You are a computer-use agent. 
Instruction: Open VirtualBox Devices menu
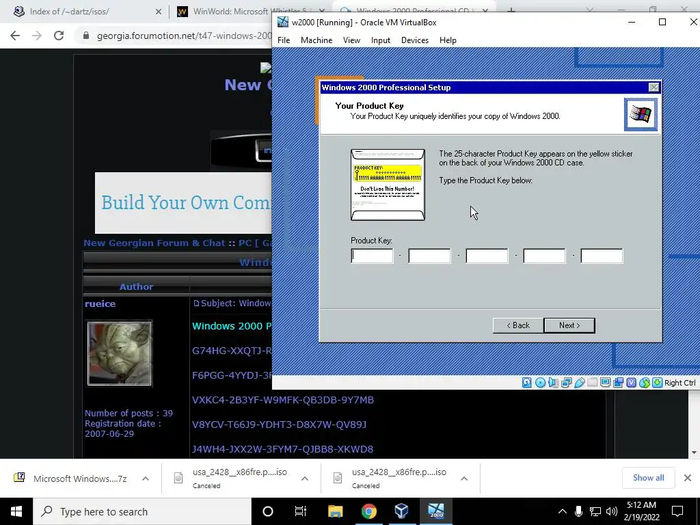point(415,40)
